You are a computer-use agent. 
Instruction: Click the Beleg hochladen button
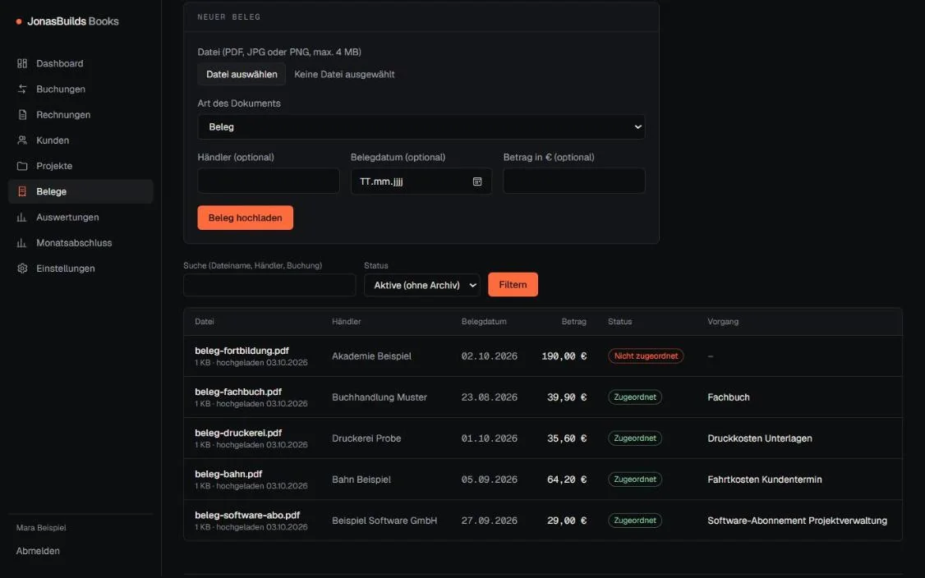tap(246, 218)
